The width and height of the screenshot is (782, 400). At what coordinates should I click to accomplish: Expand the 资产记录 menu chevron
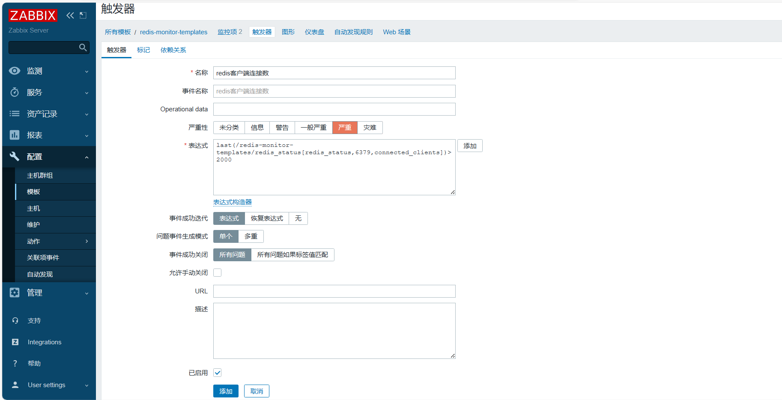point(87,114)
